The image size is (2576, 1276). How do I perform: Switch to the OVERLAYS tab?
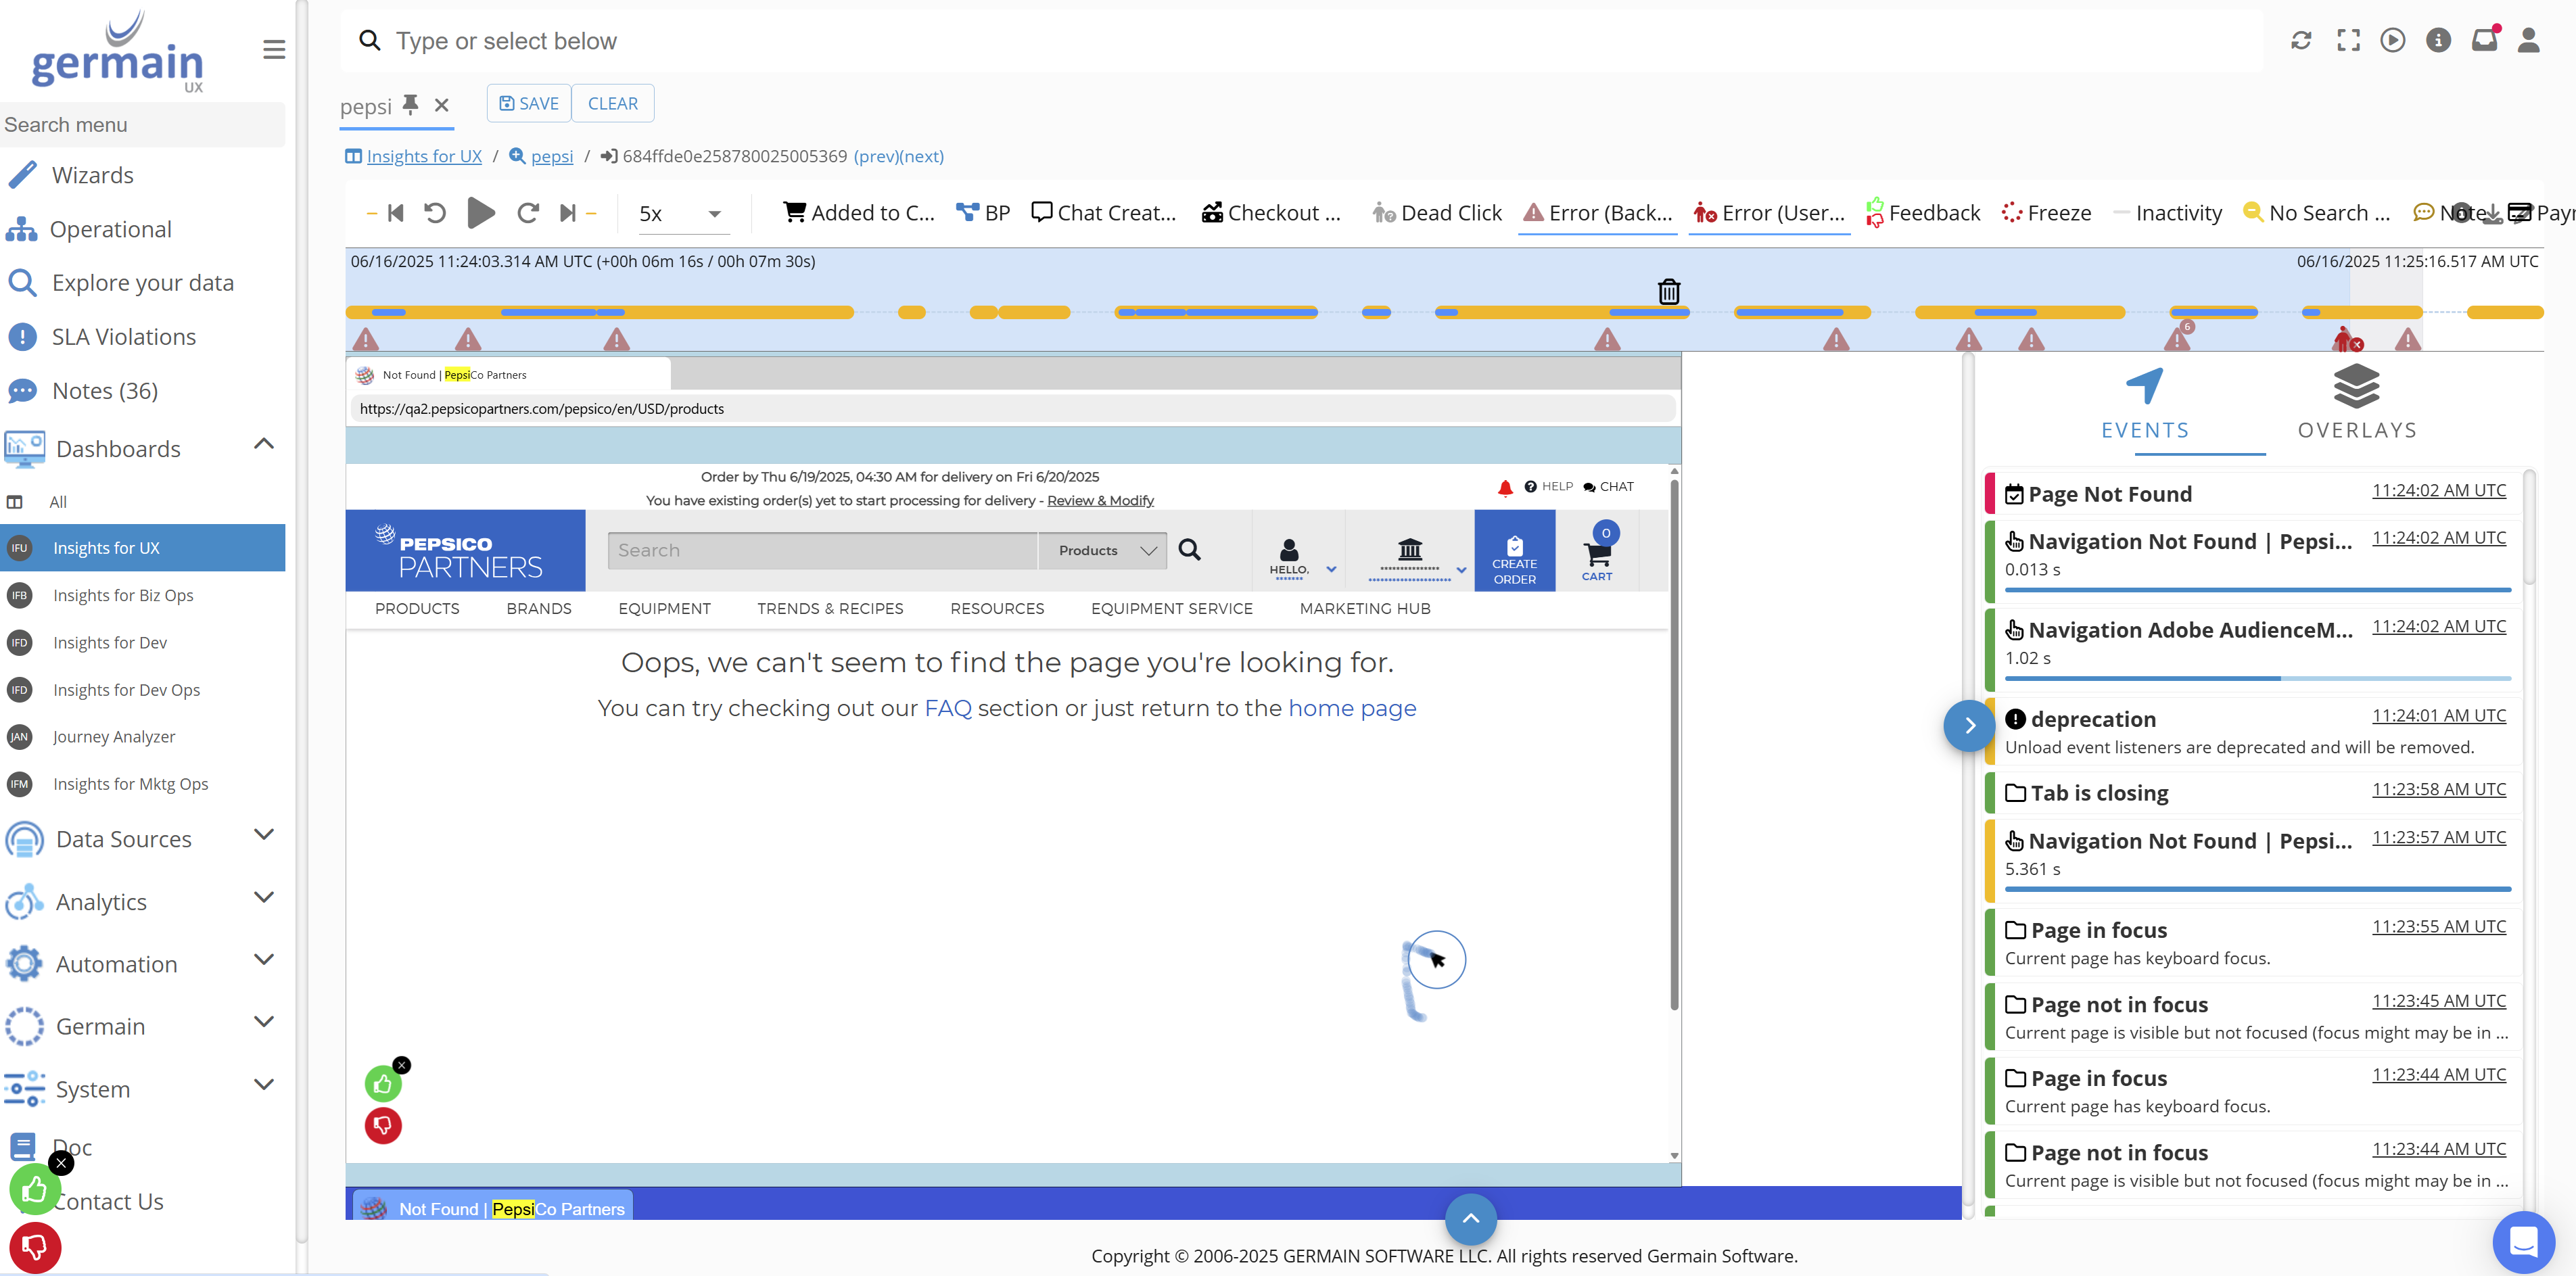[x=2357, y=403]
